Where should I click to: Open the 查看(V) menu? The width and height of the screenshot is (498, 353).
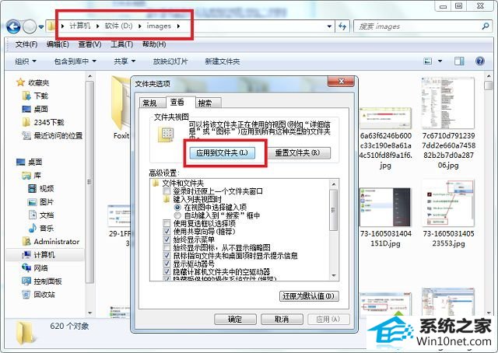click(x=90, y=44)
